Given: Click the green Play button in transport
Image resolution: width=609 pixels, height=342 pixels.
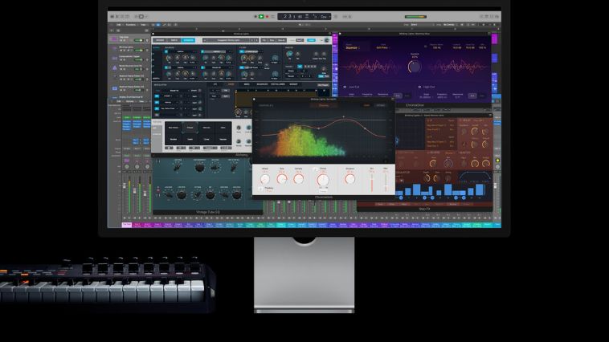Looking at the screenshot, I should click(261, 16).
